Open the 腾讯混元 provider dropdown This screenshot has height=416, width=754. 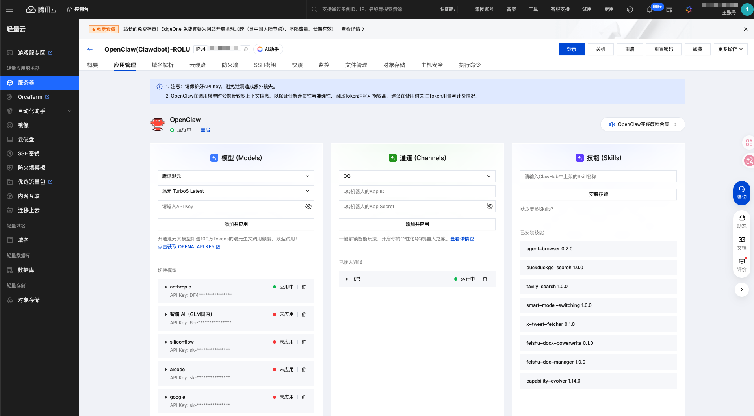(x=236, y=176)
